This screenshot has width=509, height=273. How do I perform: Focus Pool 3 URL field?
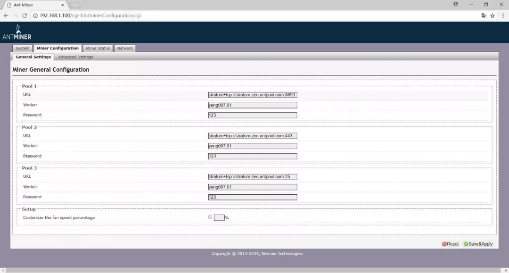tap(253, 177)
